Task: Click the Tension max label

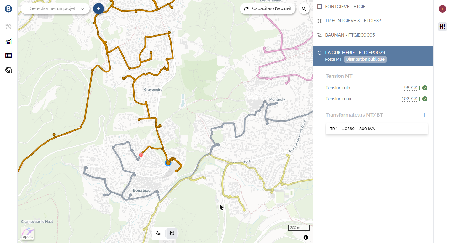Action: (x=338, y=99)
